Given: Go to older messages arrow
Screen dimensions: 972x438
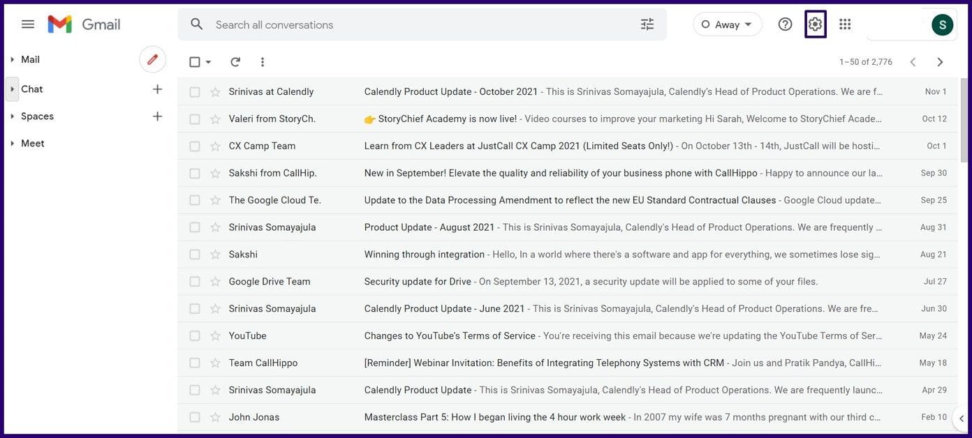Looking at the screenshot, I should 940,62.
